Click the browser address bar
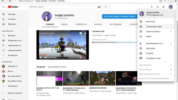178x100 pixels. tap(86, 1)
